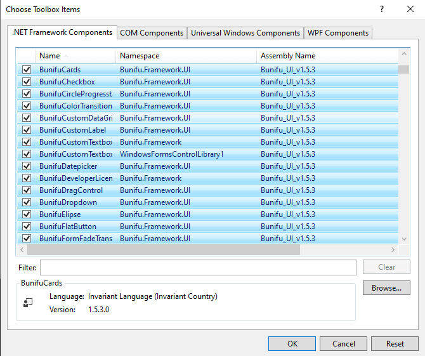Open the help question mark button
Image resolution: width=425 pixels, height=356 pixels.
[x=382, y=10]
